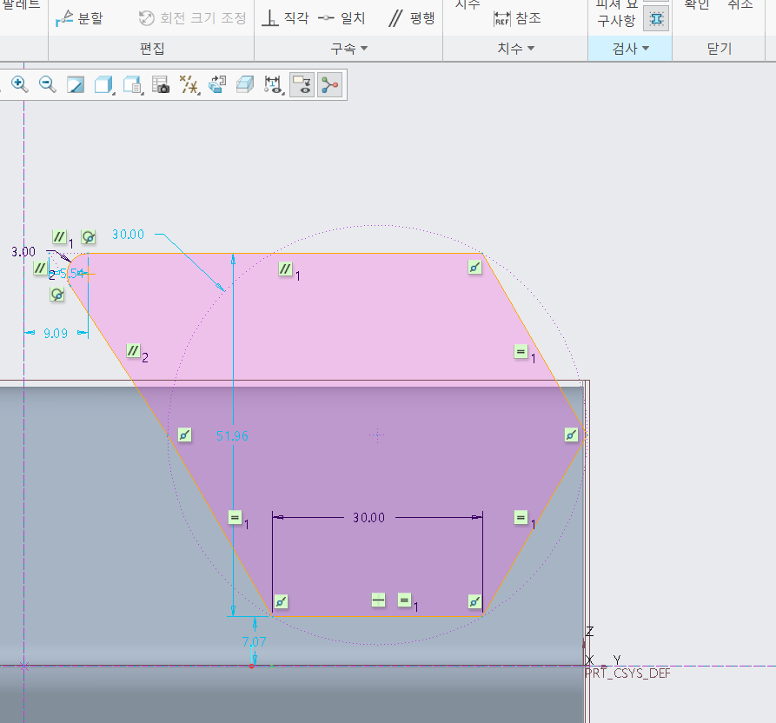The image size is (776, 723).
Task: Click the Repaint screen icon
Action: coord(76,84)
